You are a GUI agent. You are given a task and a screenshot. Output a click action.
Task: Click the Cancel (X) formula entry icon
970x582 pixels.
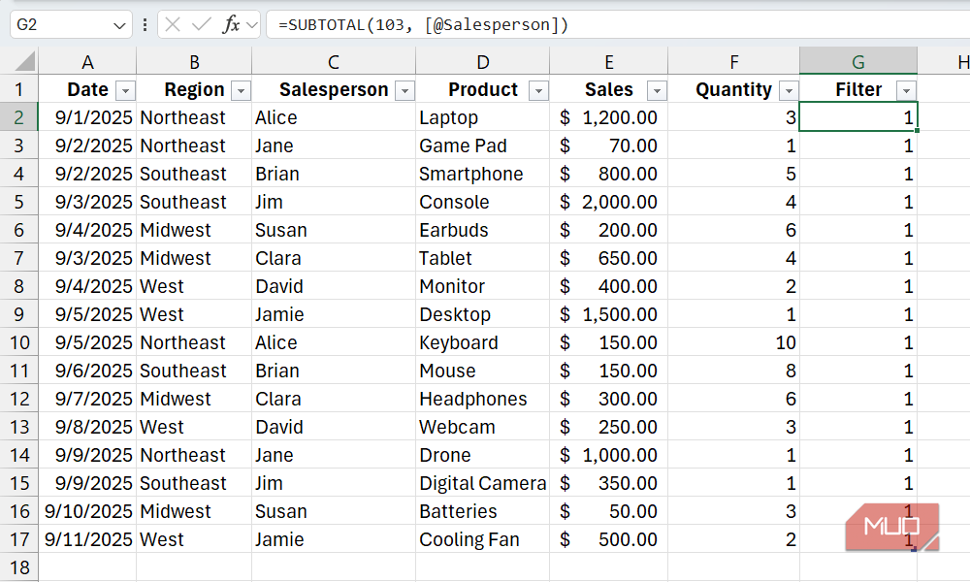[173, 25]
